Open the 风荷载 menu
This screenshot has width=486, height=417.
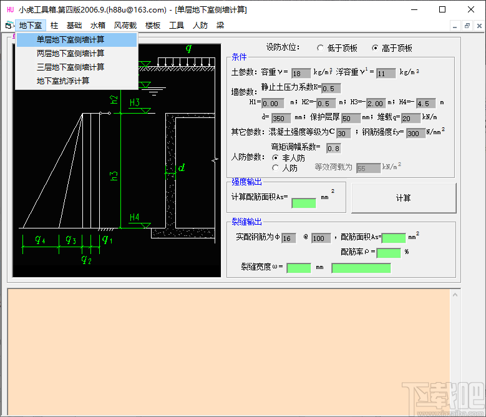coord(125,26)
